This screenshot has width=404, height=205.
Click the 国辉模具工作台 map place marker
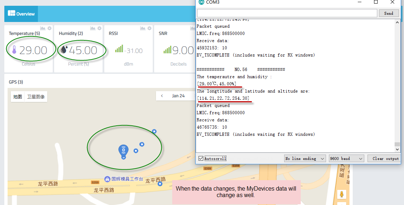pyautogui.click(x=108, y=179)
